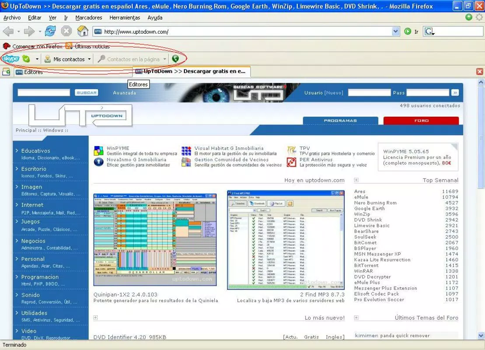Image resolution: width=485 pixels, height=350 pixels.
Task: Open the Quinipan-1X2 2.4.0.103 link
Action: coord(125,294)
